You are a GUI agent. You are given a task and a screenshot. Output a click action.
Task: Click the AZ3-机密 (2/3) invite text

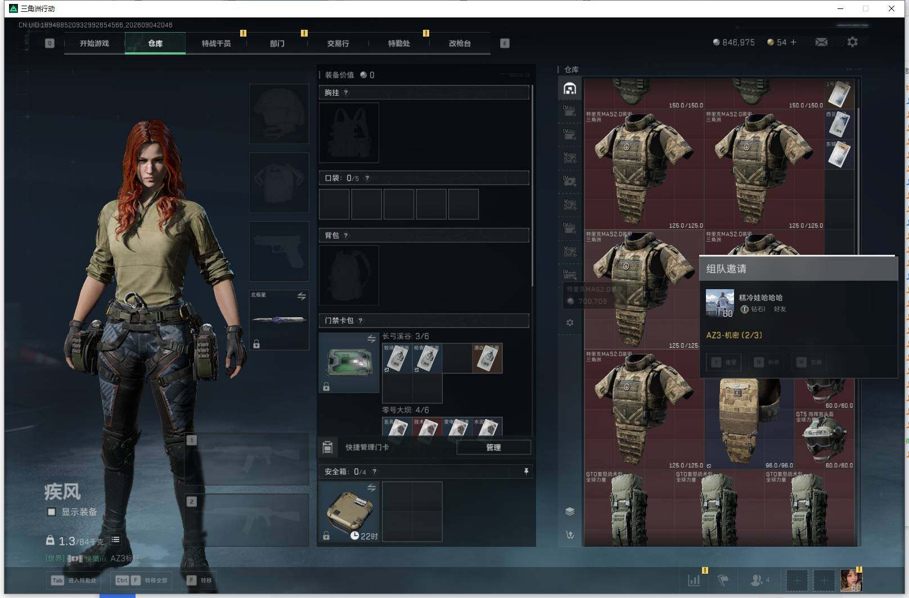click(734, 335)
